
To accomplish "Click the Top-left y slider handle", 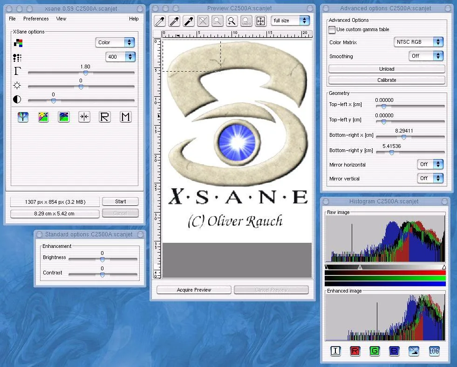I will pyautogui.click(x=384, y=122).
